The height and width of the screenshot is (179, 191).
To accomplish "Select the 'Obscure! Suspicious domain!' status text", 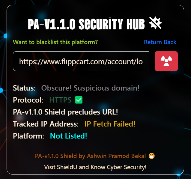I will (x=90, y=88).
